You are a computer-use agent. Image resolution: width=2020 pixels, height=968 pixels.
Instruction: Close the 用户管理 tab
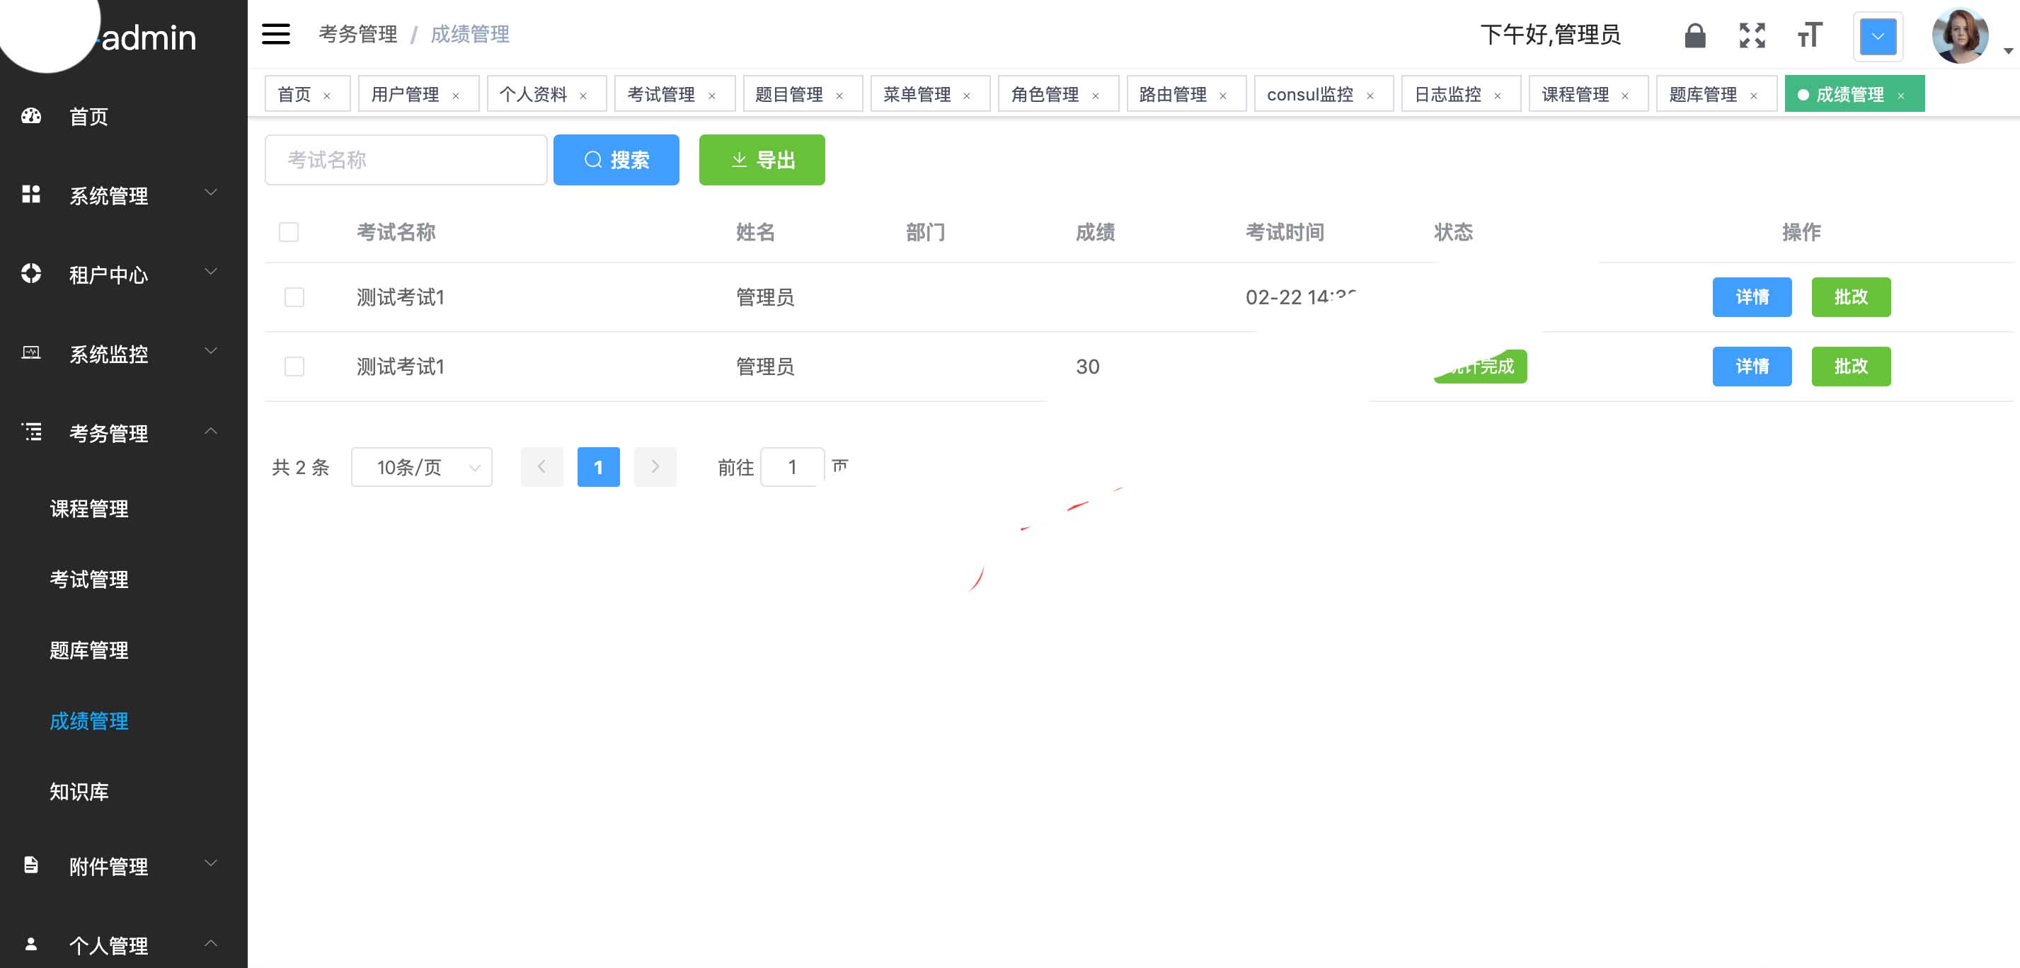(456, 96)
